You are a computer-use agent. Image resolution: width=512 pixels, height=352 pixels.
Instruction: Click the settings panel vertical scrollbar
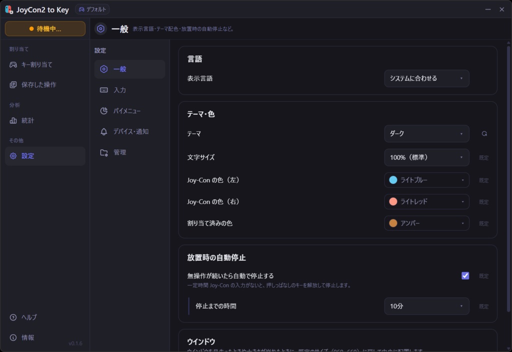[x=508, y=179]
